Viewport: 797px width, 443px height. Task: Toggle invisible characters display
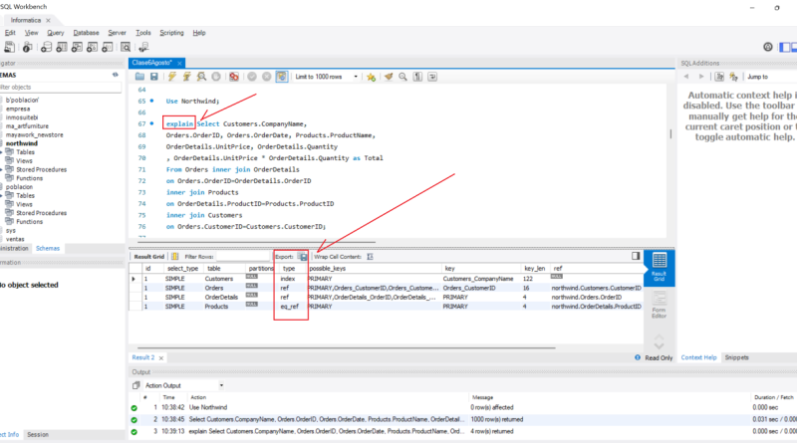click(417, 77)
